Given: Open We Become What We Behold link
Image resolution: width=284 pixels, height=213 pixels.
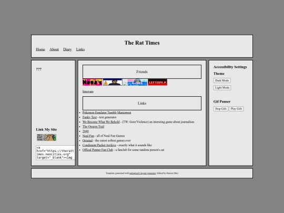Looking at the screenshot, I should [101, 122].
